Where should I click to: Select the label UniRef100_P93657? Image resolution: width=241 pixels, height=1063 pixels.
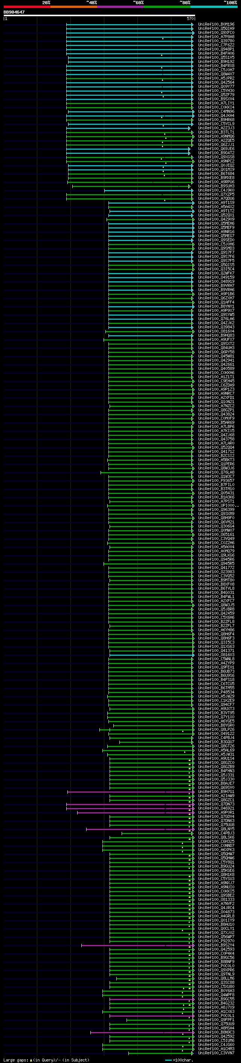click(x=216, y=480)
